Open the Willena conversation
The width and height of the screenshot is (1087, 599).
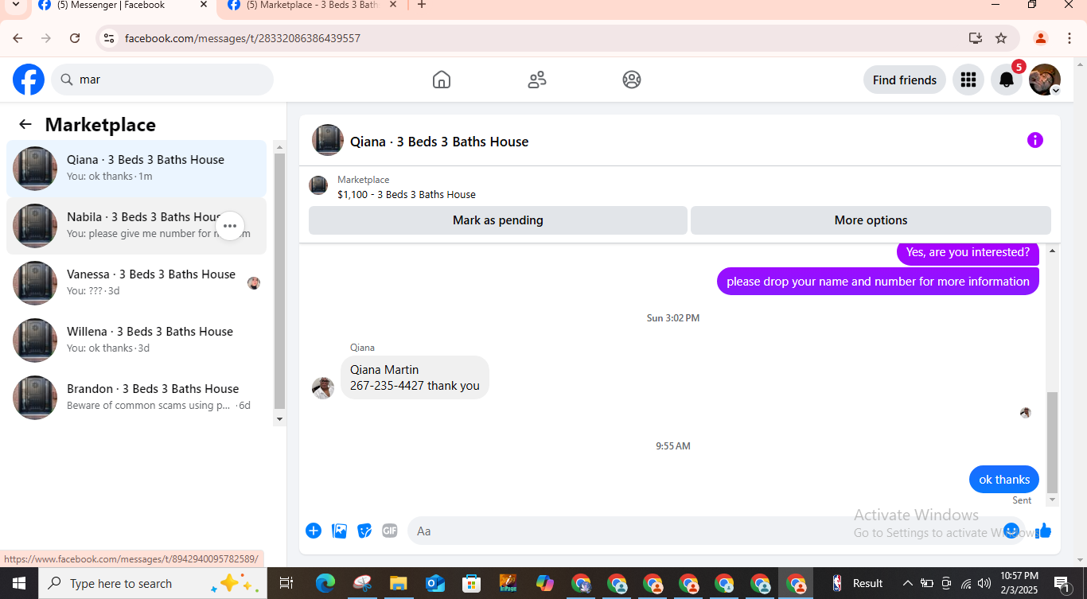click(x=136, y=340)
